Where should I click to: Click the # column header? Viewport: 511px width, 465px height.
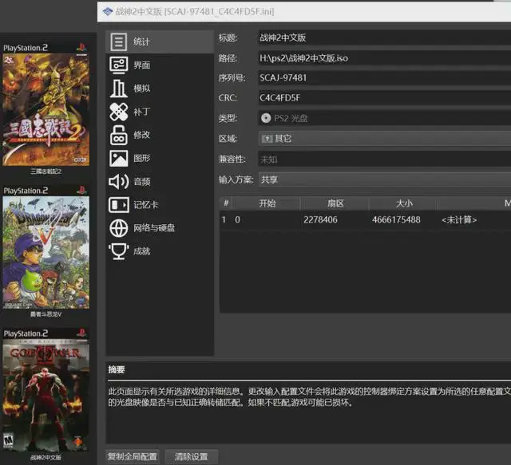tap(226, 203)
